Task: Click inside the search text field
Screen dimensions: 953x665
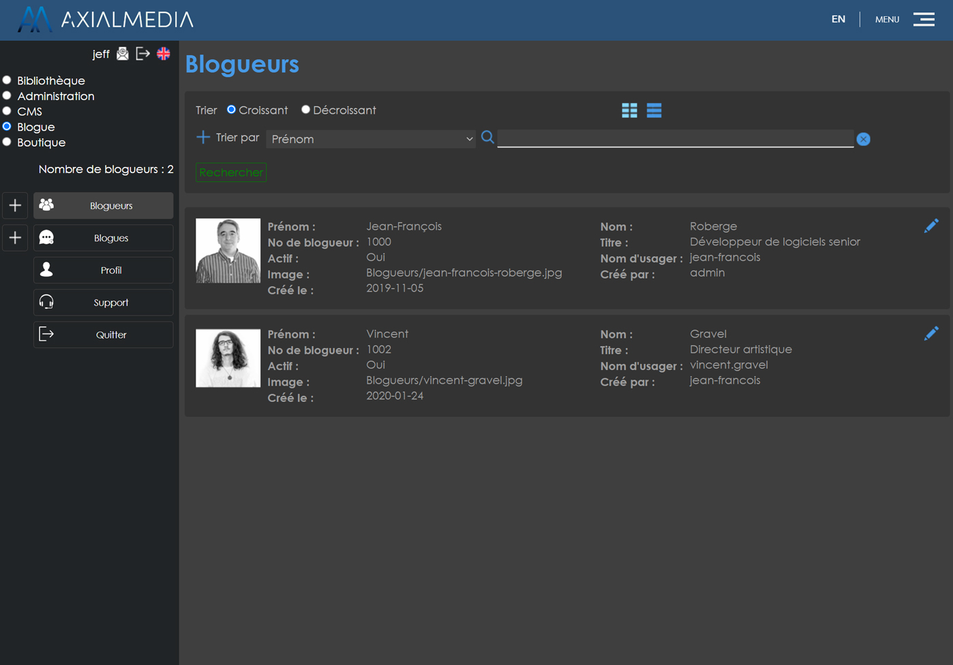Action: point(675,138)
